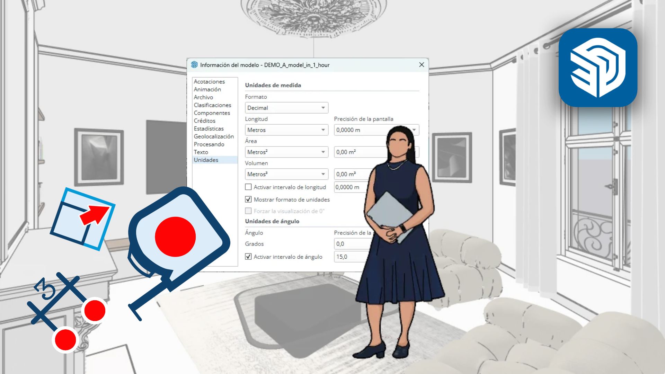Screen dimensions: 665x374
Task: Click the SketchUp icon in dialog title bar
Action: pyautogui.click(x=194, y=65)
